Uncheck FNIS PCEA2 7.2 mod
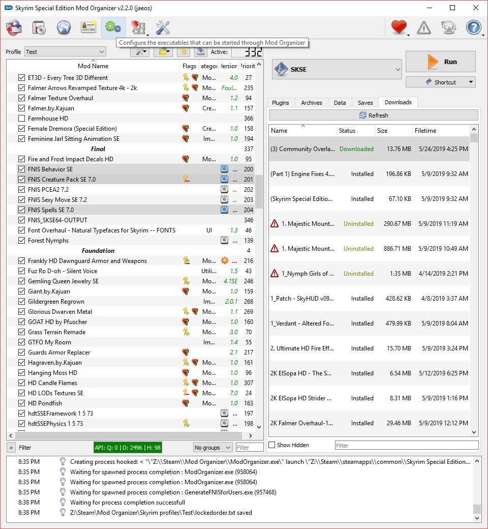The image size is (488, 529). click(21, 190)
